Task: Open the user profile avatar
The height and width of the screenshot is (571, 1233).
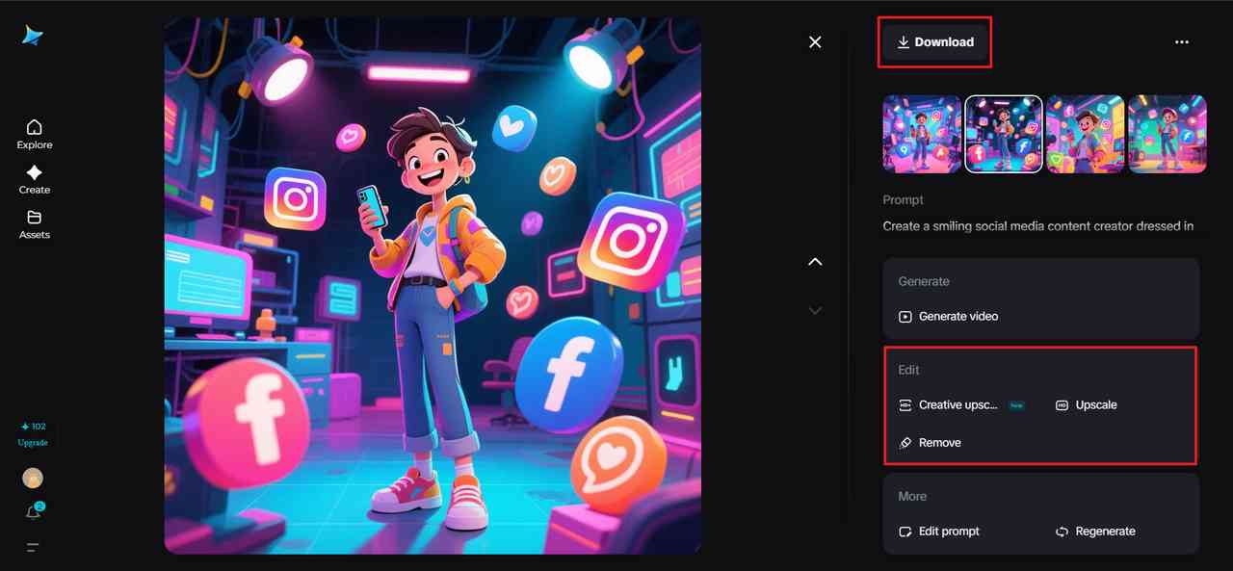Action: pyautogui.click(x=33, y=479)
